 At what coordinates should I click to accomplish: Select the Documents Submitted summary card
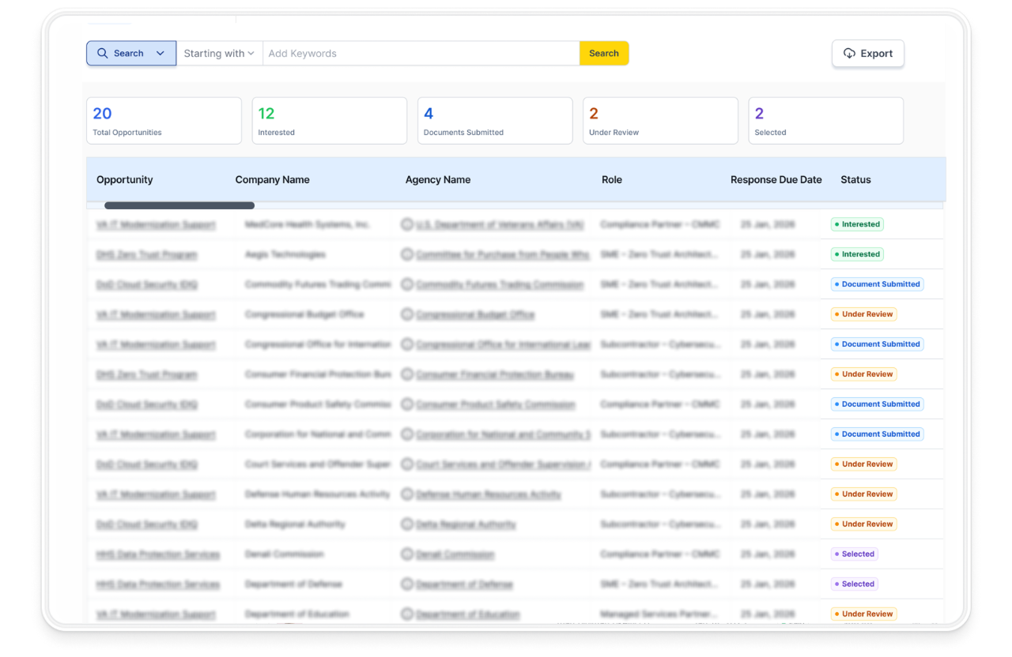[495, 121]
